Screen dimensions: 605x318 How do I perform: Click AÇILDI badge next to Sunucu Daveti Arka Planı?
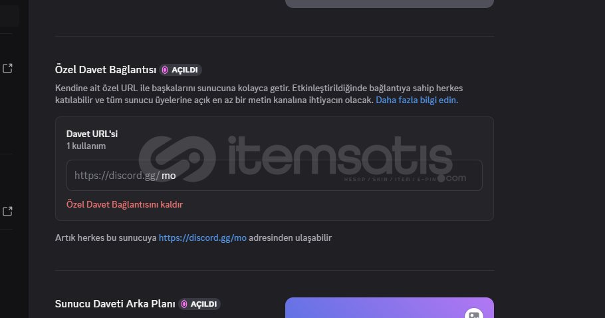coord(199,304)
